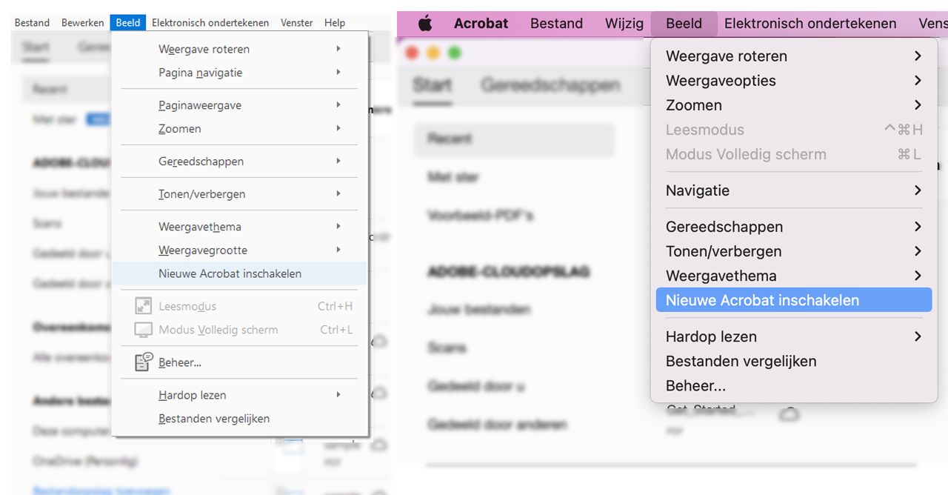Image resolution: width=948 pixels, height=495 pixels.
Task: Click the Beheer page icon in the Windows menu
Action: (141, 362)
